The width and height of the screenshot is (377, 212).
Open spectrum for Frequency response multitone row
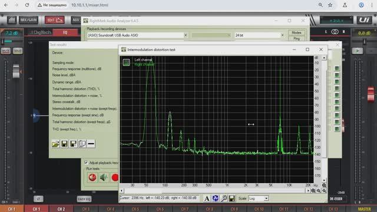337,68
